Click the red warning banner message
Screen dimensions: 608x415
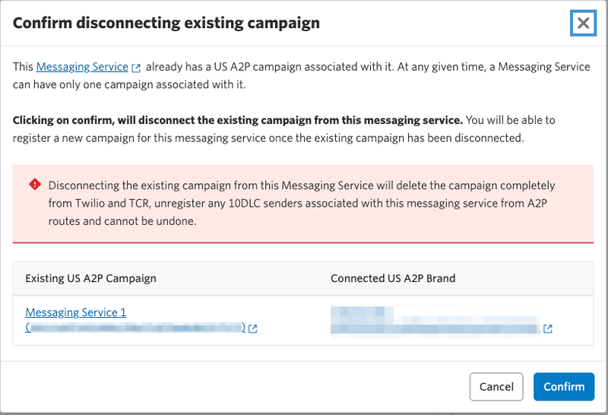[x=302, y=203]
